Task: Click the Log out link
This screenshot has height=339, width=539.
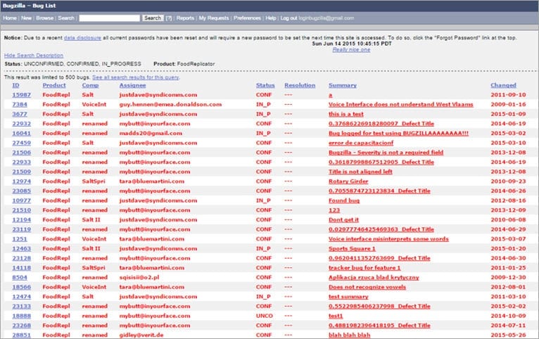Action: tap(288, 18)
